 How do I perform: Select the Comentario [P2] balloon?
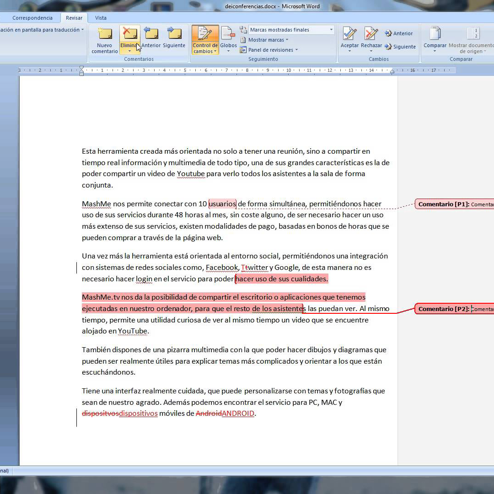pos(454,309)
